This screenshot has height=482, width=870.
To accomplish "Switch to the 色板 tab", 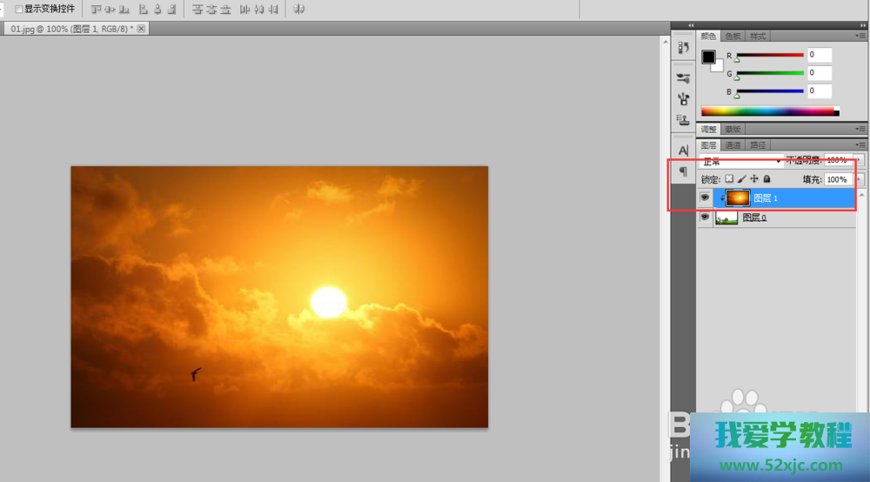I will 733,37.
